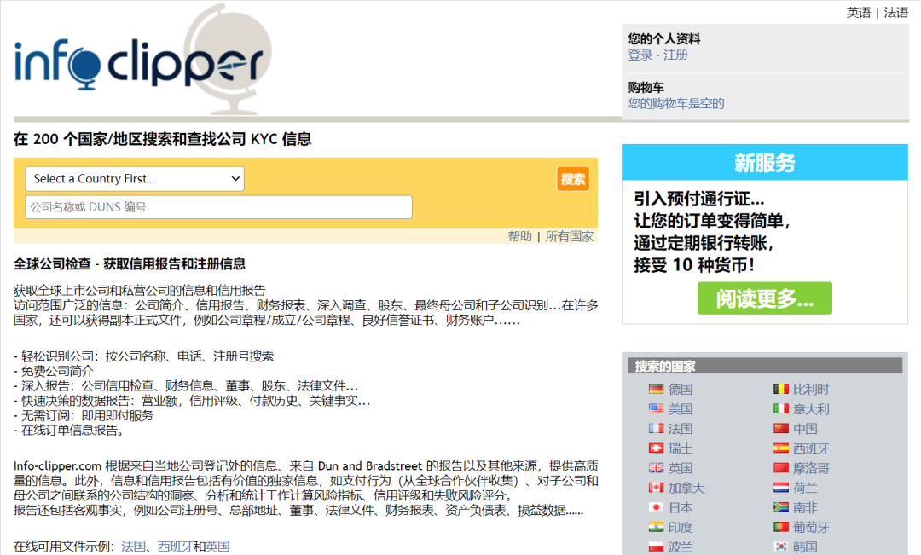This screenshot has height=555, width=921.
Task: Open the 印度 country link
Action: (681, 528)
